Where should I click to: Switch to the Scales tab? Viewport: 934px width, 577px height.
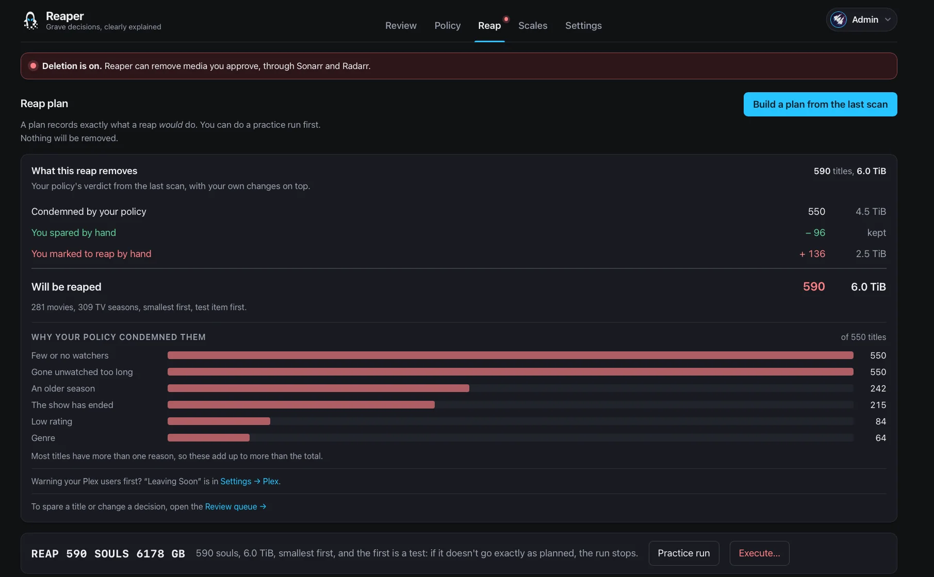click(533, 26)
